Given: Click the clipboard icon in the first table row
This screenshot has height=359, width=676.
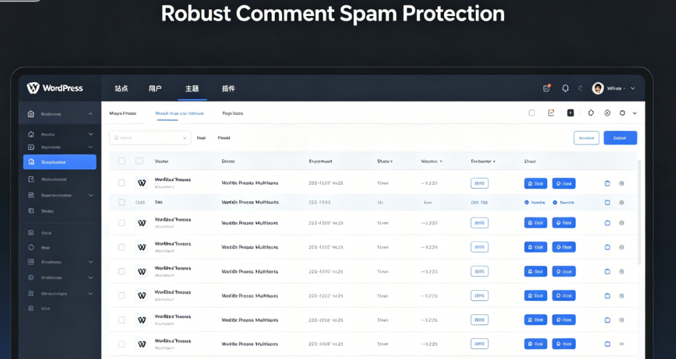Looking at the screenshot, I should (607, 183).
